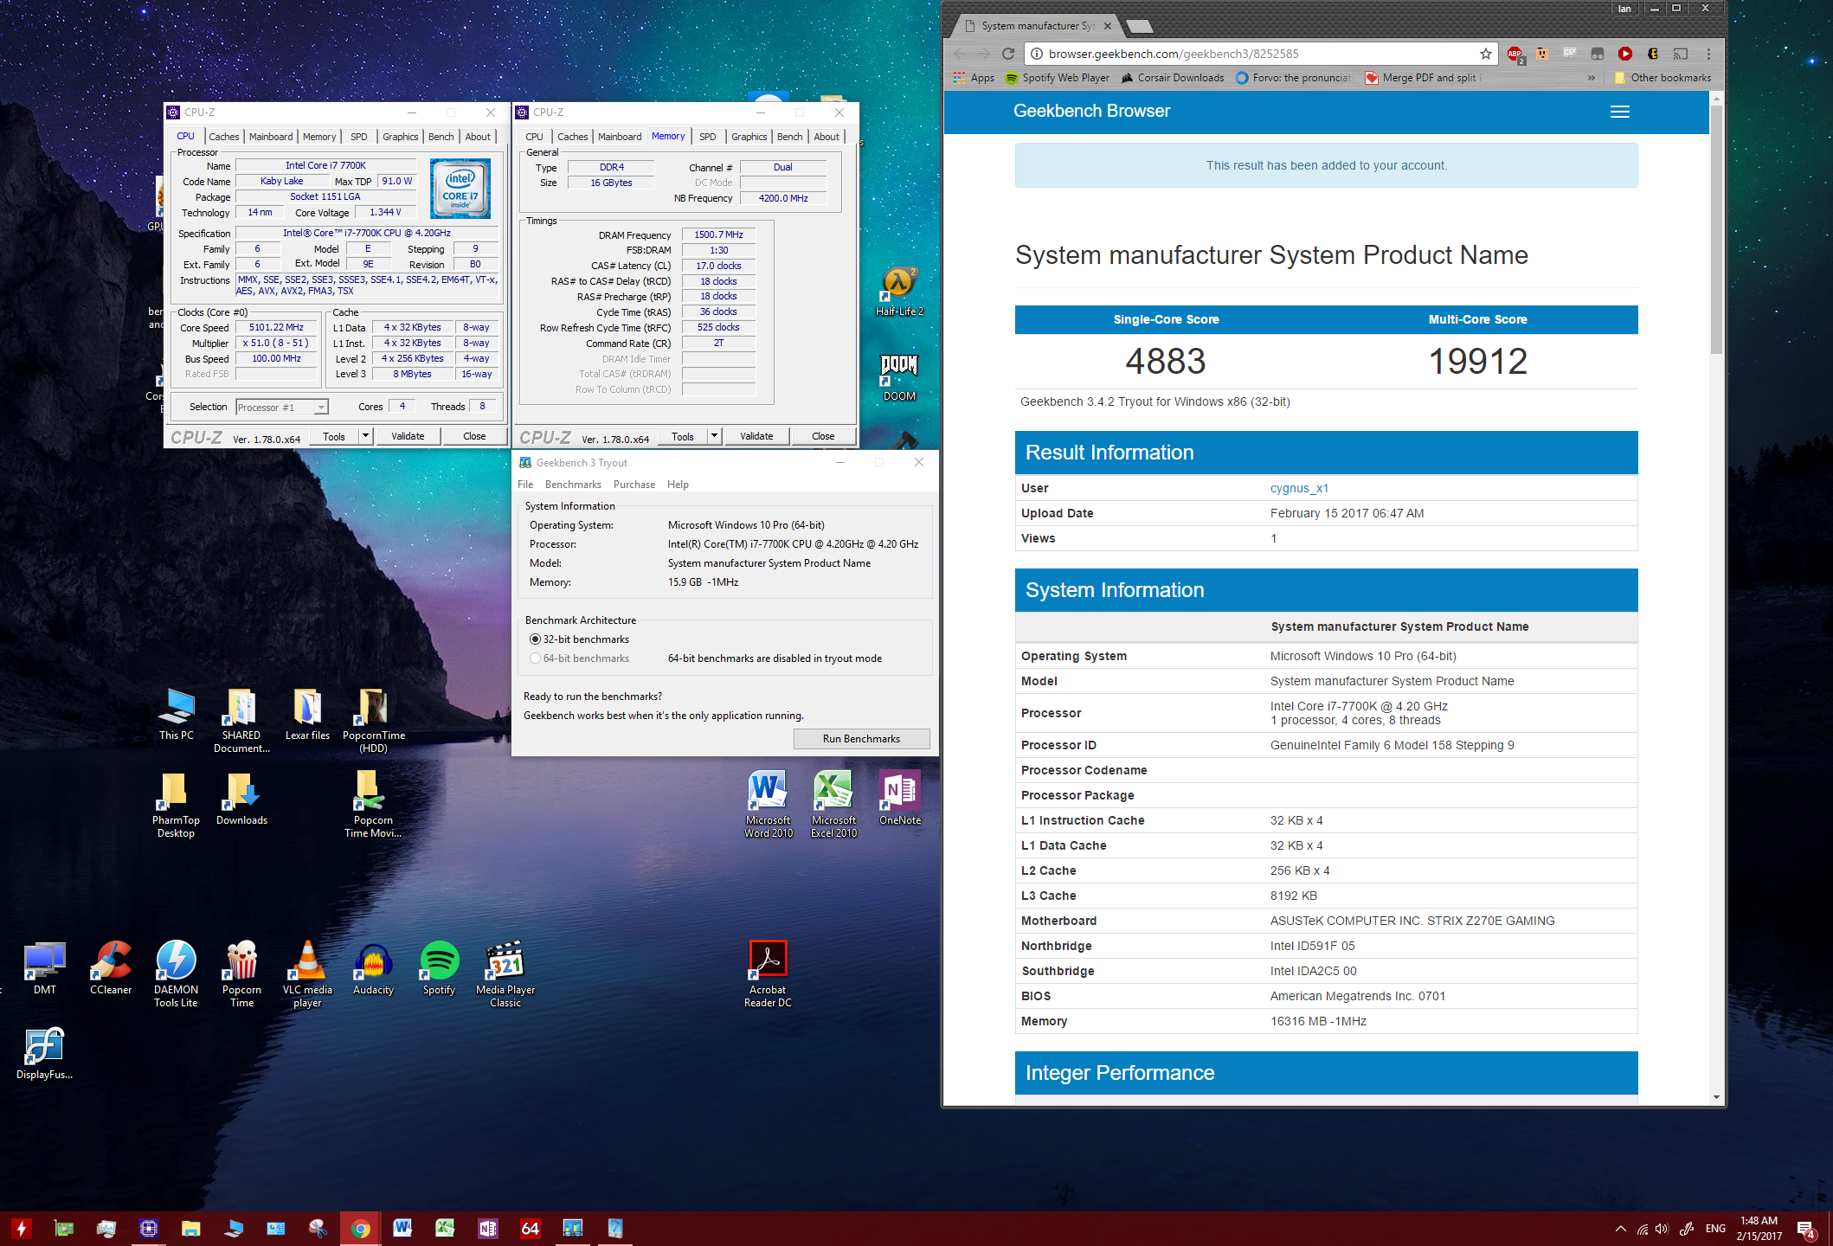Click the Geekbench page vertical scrollbar
Viewport: 1833px width, 1246px height.
pos(1716,229)
